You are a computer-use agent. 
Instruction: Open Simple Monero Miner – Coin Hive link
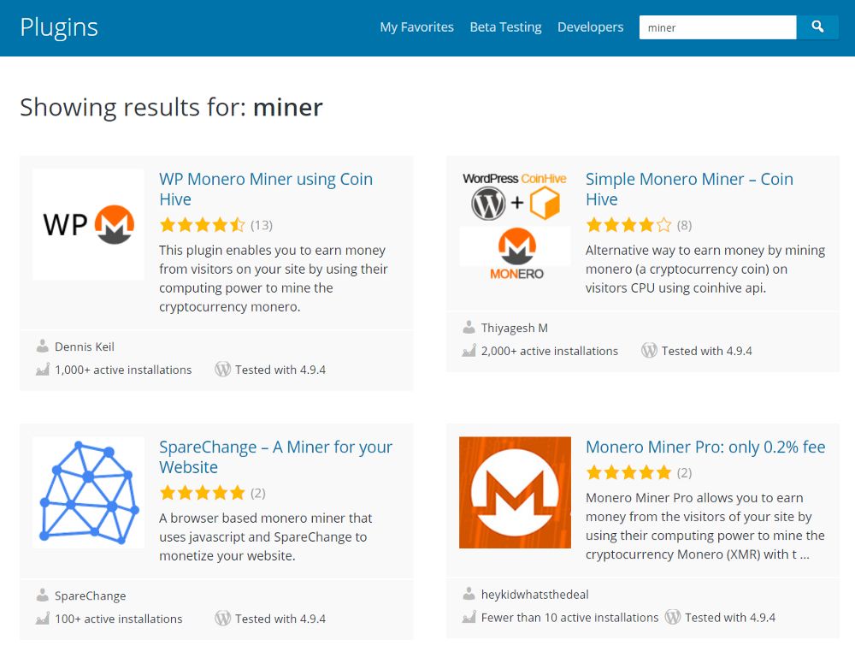[689, 189]
